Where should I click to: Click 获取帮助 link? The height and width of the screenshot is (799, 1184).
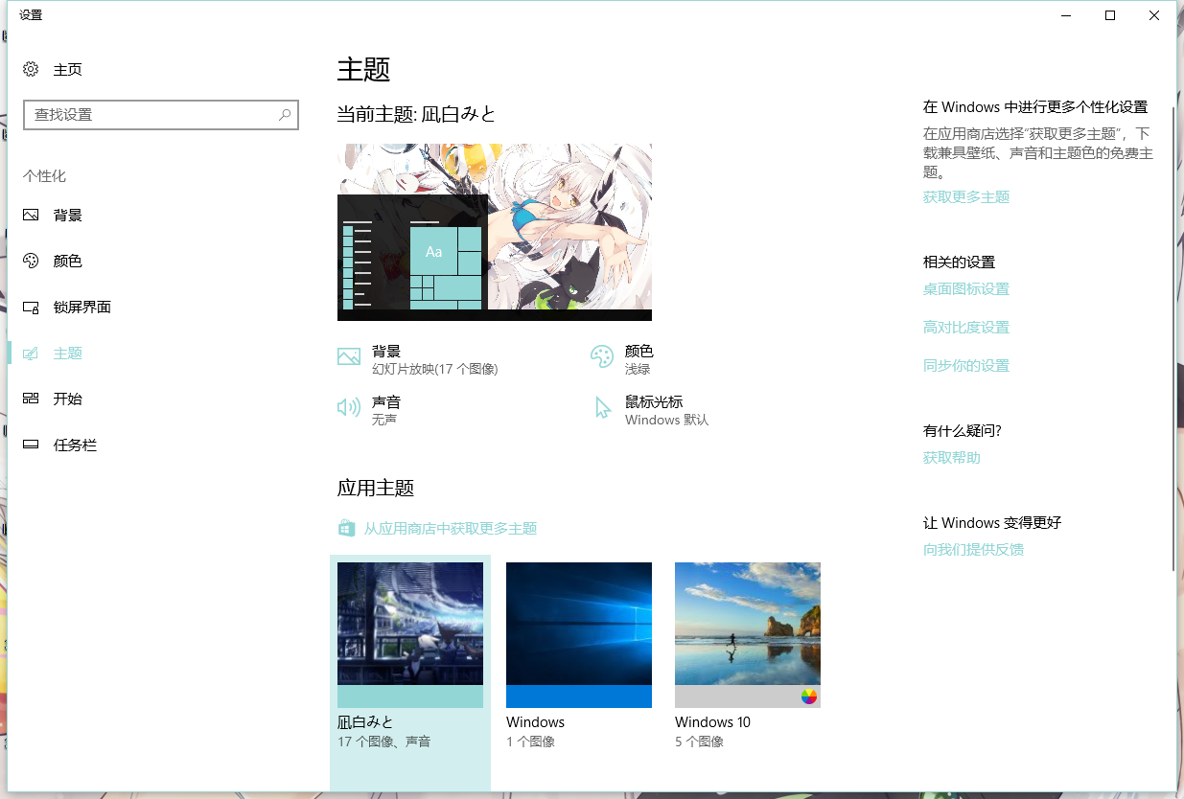(952, 458)
